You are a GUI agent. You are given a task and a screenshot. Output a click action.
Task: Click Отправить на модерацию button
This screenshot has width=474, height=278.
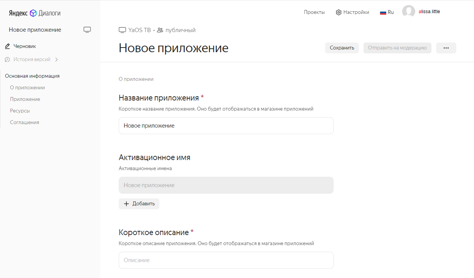[x=397, y=48]
